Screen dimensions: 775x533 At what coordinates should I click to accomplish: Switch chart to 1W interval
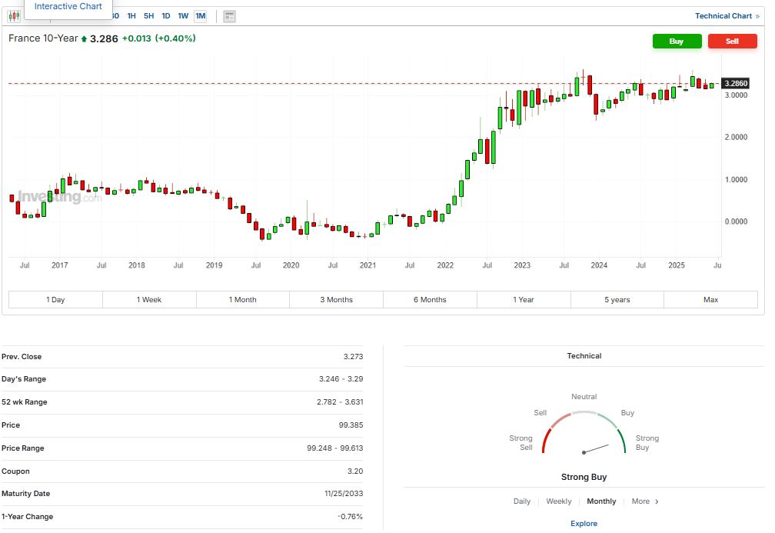coord(183,16)
